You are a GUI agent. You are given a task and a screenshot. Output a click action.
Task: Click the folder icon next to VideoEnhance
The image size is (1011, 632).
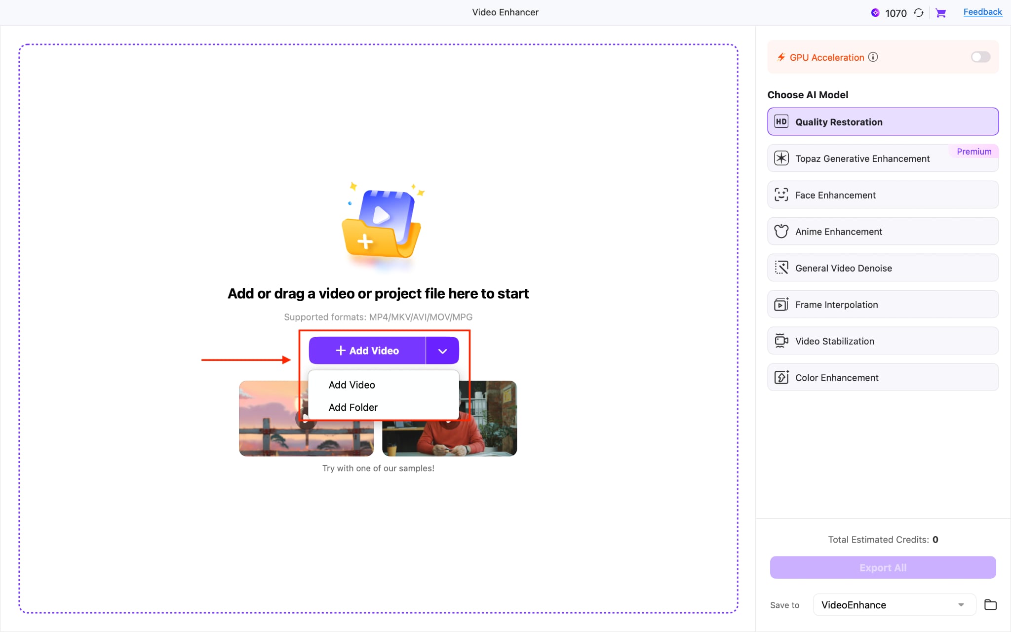(x=990, y=605)
